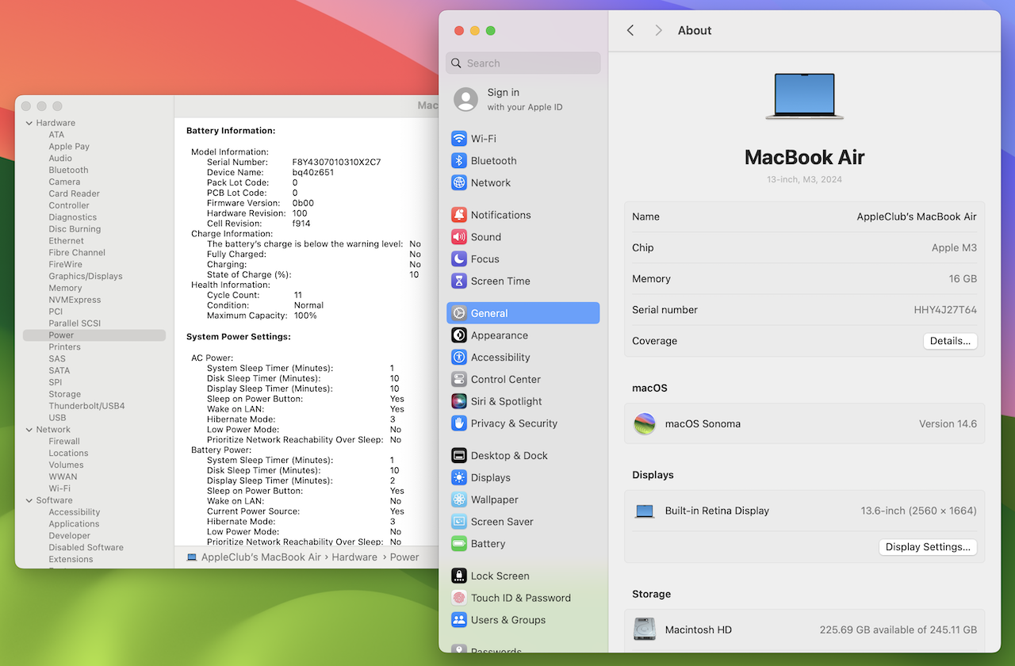Open Battery icon in sidebar

(x=459, y=545)
